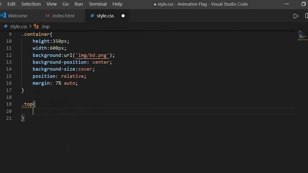308x173 pixels.
Task: Open the Selection menu
Action: tap(31, 4)
